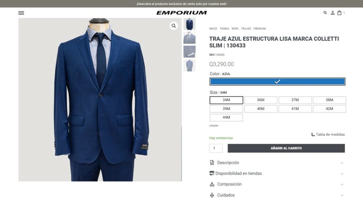Click Añadir al carrito button
The image size is (363, 200).
pyautogui.click(x=286, y=148)
